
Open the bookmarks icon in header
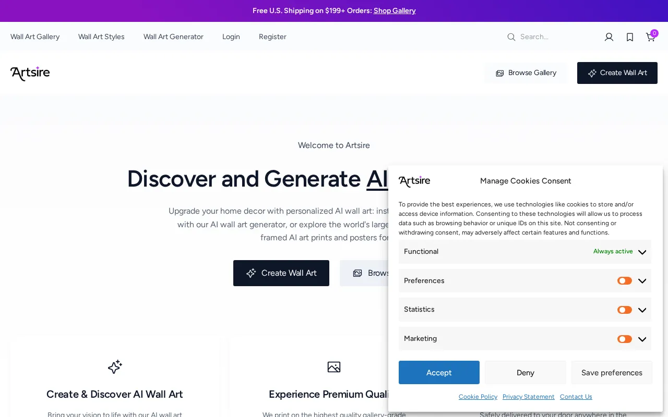(x=630, y=37)
